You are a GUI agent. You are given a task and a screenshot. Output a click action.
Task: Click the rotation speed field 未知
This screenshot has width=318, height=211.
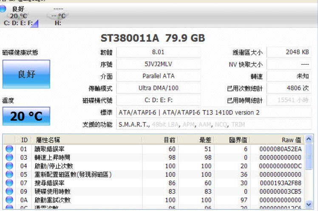tap(289, 76)
